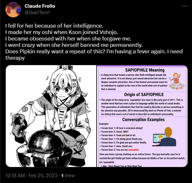192x183 pixels.
Task: Click the Feb 25, 2023 date
Action: point(43,176)
